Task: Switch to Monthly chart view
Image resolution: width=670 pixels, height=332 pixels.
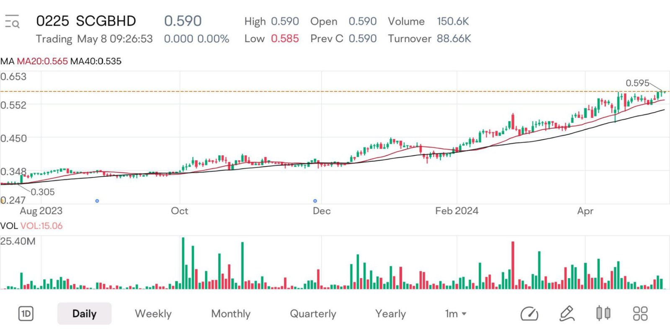Action: pyautogui.click(x=231, y=314)
